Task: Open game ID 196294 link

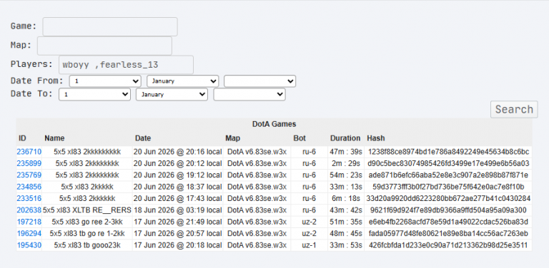Action: pyautogui.click(x=29, y=234)
